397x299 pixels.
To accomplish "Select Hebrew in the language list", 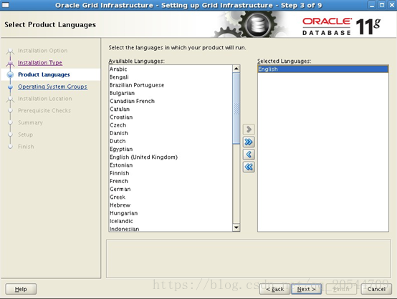I will (x=171, y=205).
